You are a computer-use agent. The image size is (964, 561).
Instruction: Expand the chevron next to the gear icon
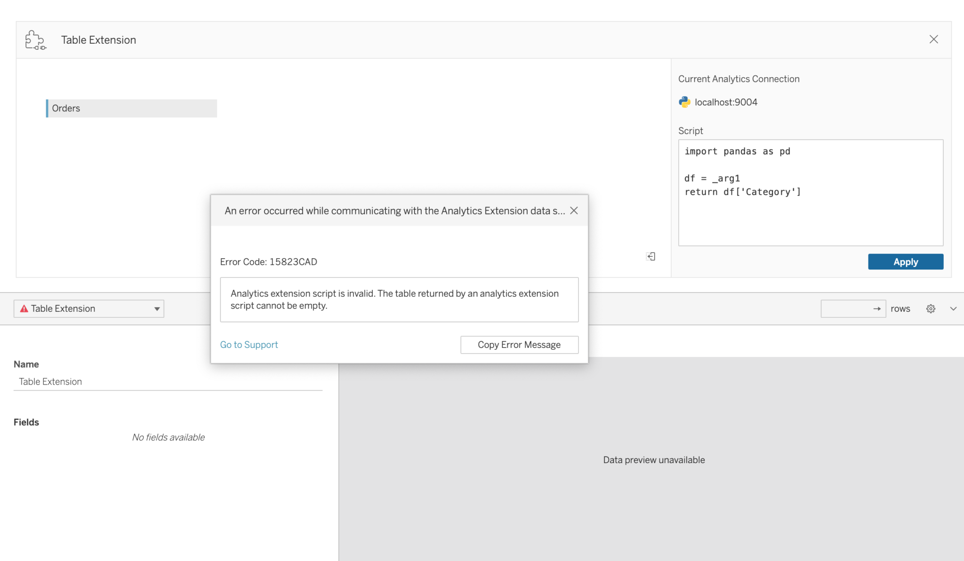click(x=954, y=308)
